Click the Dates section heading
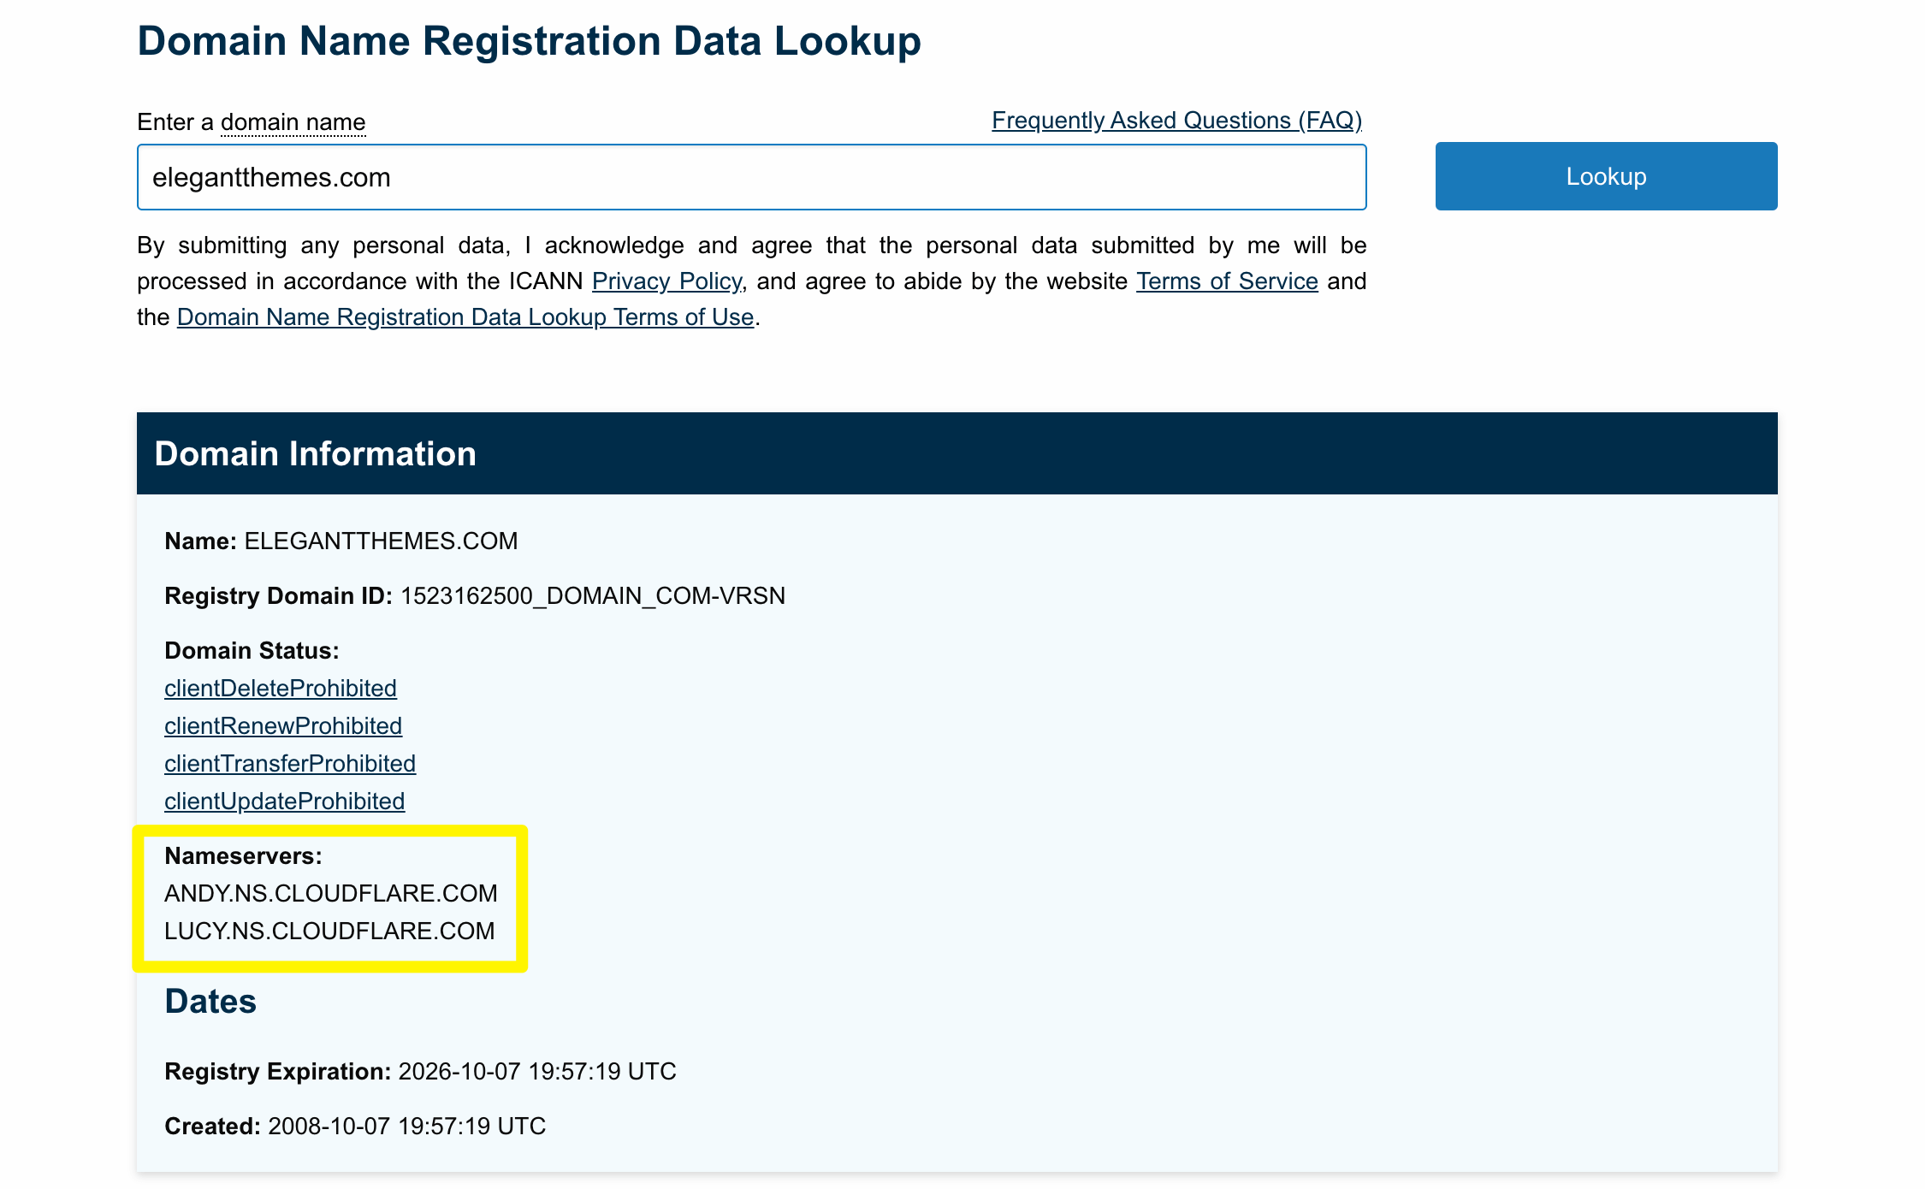This screenshot has width=1925, height=1189. point(210,1001)
